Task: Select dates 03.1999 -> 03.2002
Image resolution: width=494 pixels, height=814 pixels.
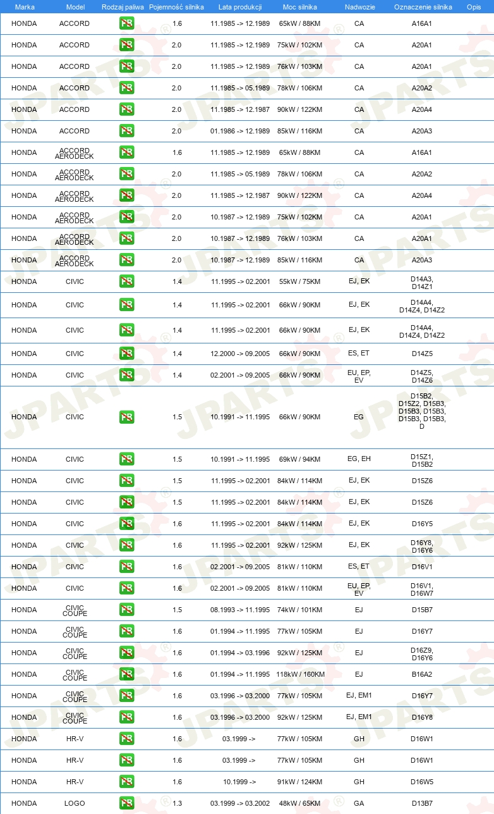Action: point(240,803)
